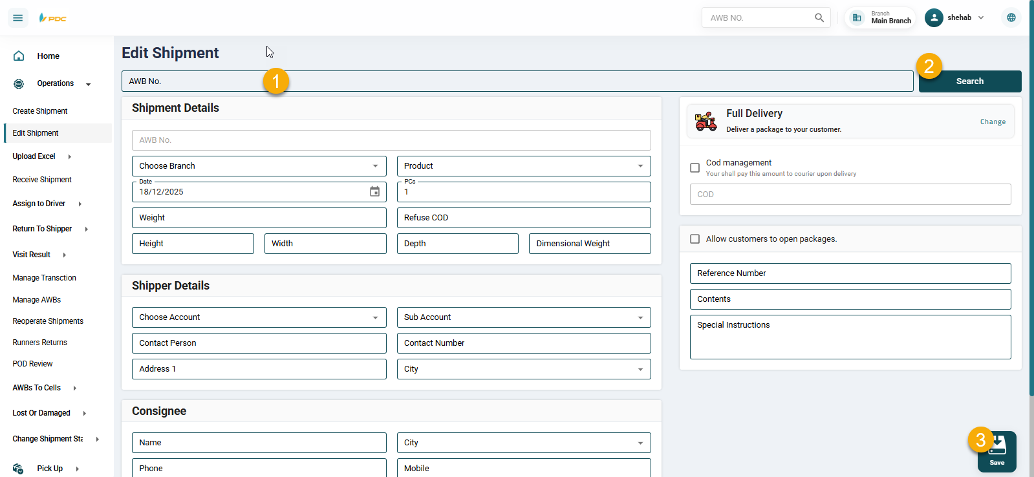The width and height of the screenshot is (1034, 477).
Task: Click the Weight input field
Action: tap(259, 218)
